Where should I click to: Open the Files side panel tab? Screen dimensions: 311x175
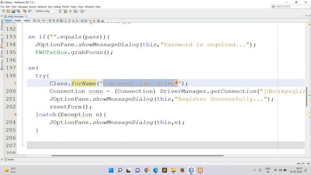pyautogui.click(x=2, y=54)
